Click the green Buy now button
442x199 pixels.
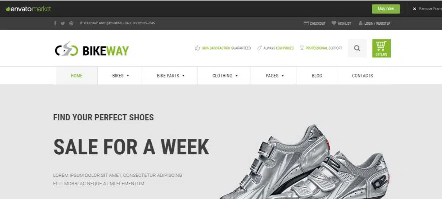click(386, 9)
